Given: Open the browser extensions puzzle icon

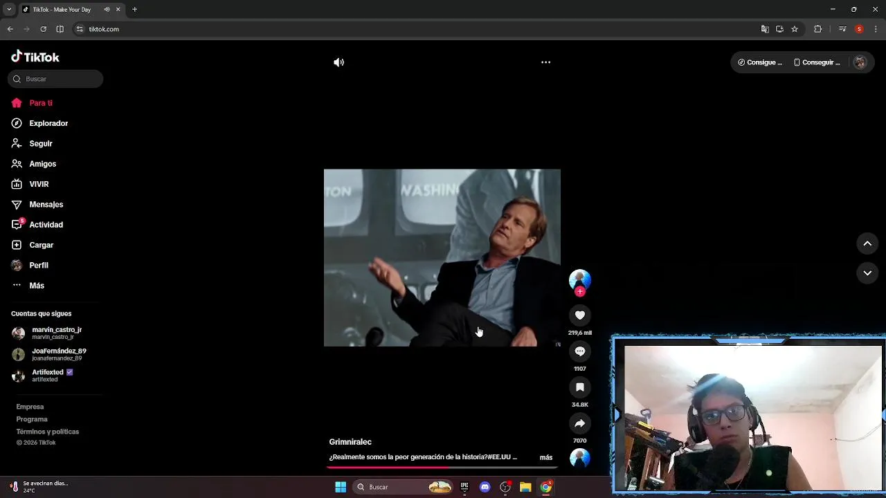Looking at the screenshot, I should (x=817, y=29).
